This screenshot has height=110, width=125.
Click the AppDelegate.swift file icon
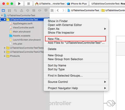coord(11,24)
